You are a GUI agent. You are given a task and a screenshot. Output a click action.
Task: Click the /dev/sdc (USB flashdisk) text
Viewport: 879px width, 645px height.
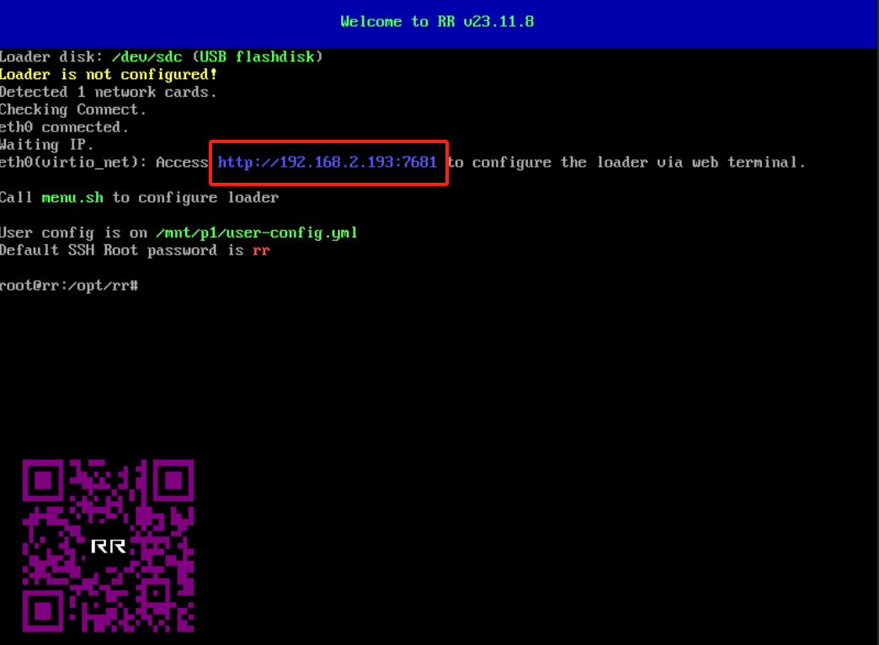(x=217, y=56)
